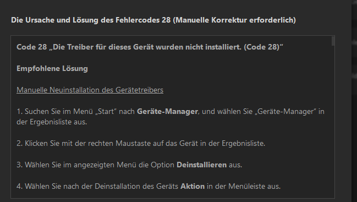Click the bold Geräte-Manager word in step 1
Image resolution: width=357 pixels, height=202 pixels.
pos(167,112)
